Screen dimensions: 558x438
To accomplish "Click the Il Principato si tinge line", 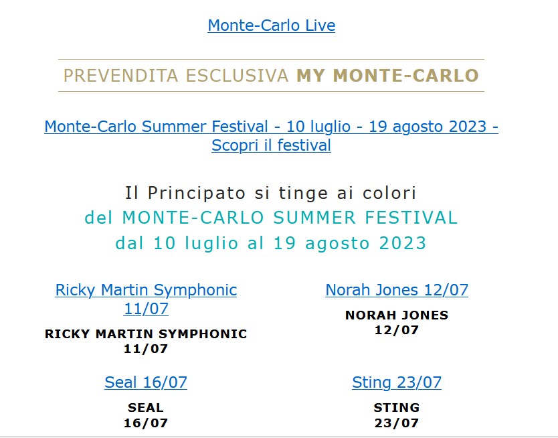I will [x=270, y=193].
